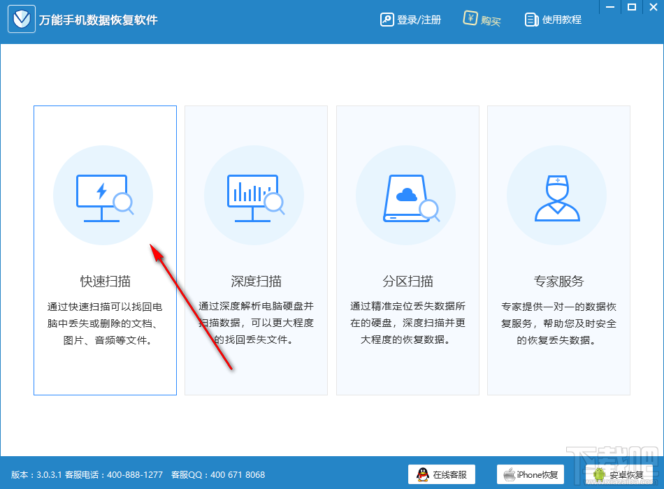Viewport: 664px width, 489px height.
Task: Click the 安卓恢复 Android recovery button
Action: [621, 474]
